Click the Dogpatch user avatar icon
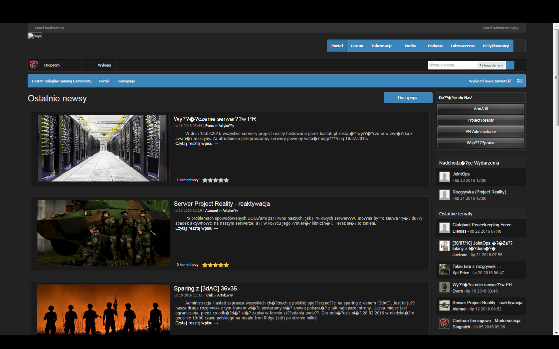This screenshot has height=349, width=559. tap(34, 65)
